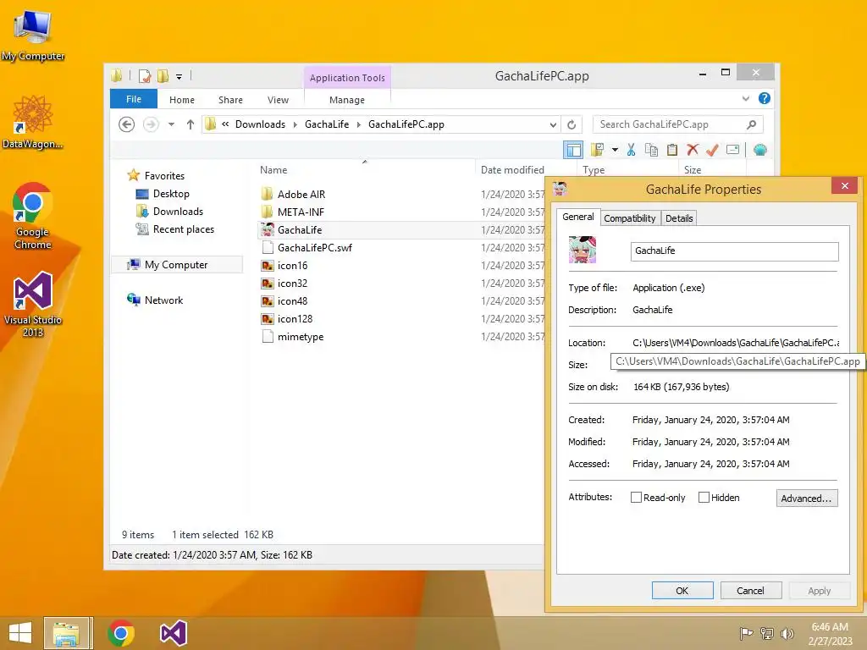This screenshot has height=650, width=867.
Task: Click Cancel in GachaLife Properties
Action: [750, 591]
